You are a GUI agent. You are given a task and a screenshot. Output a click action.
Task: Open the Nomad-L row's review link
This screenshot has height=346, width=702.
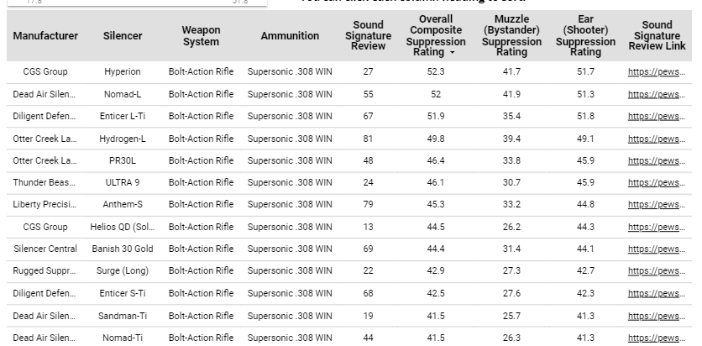coord(657,95)
